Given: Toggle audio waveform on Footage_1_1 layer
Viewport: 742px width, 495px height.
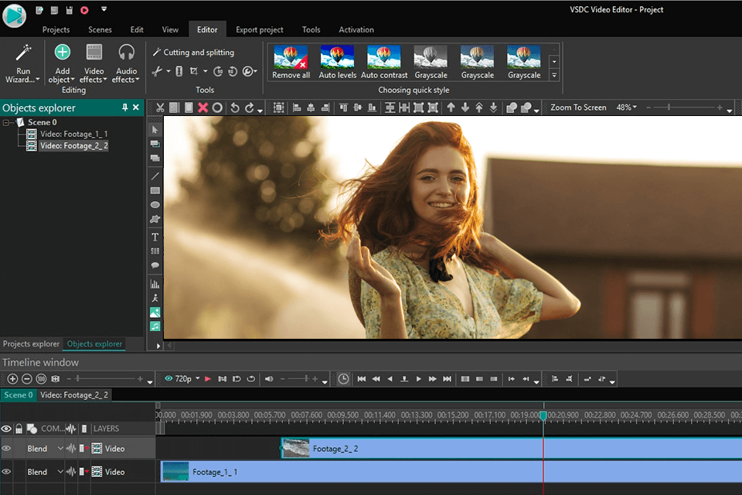Looking at the screenshot, I should 71,472.
